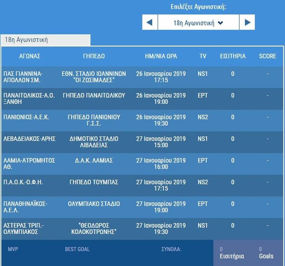Image resolution: width=285 pixels, height=266 pixels.
Task: Go to previous matchday with left arrow
Action: pyautogui.click(x=150, y=22)
